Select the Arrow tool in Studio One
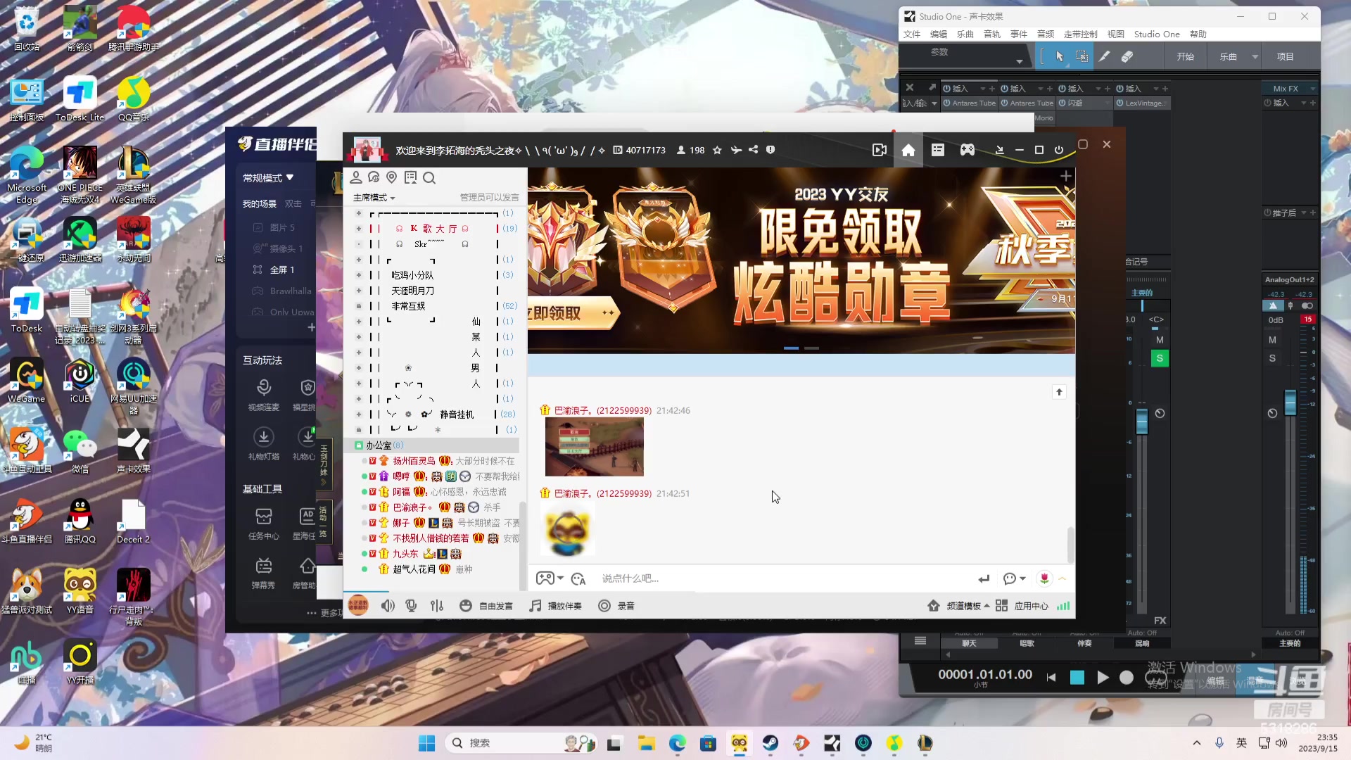Viewport: 1351px width, 760px height. (x=1060, y=56)
